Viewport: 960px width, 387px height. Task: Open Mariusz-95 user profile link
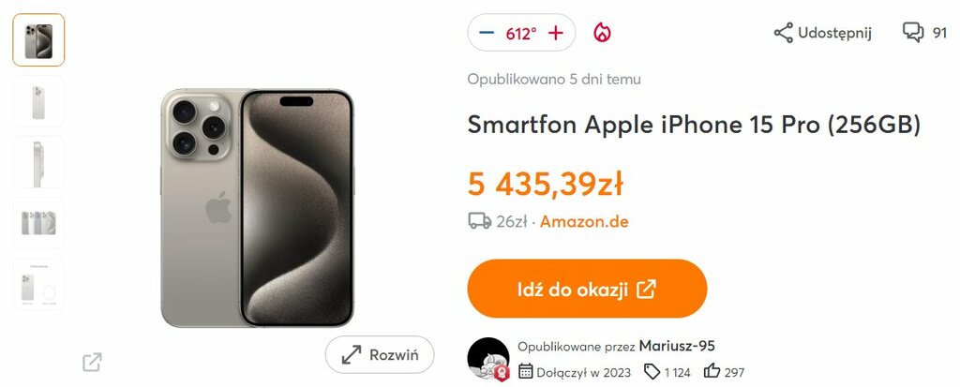(677, 346)
